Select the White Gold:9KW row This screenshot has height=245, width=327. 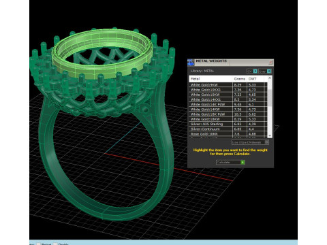228,85
